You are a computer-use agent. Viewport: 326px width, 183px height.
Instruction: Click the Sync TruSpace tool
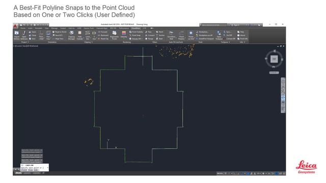(x=227, y=32)
